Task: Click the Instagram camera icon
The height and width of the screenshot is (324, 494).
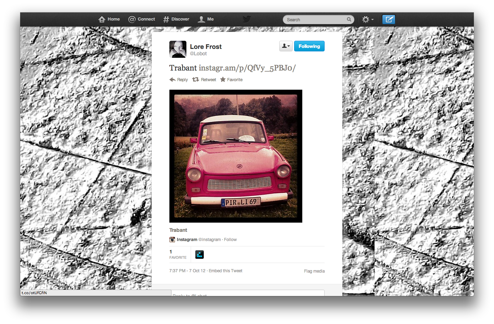Action: 172,240
